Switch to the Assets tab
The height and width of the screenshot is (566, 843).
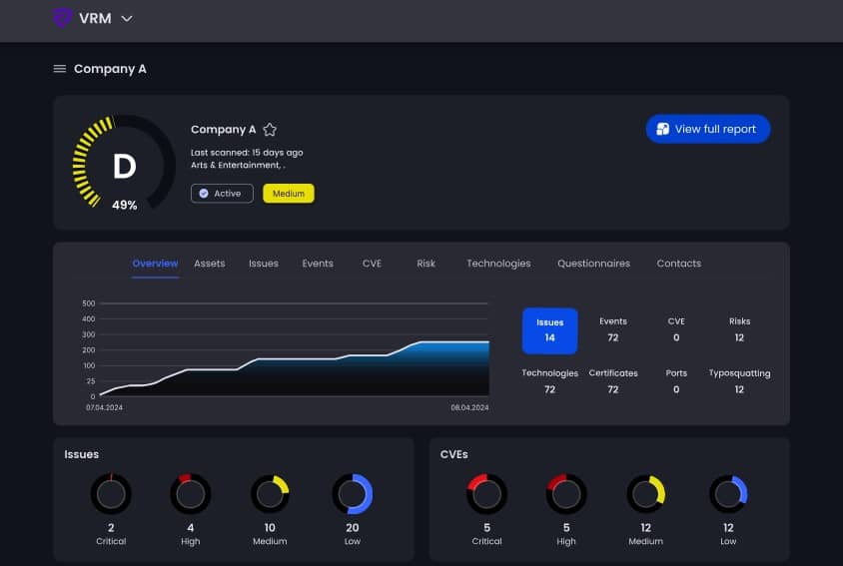pyautogui.click(x=210, y=264)
